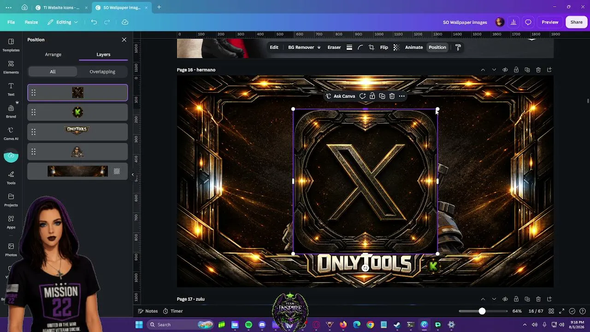The height and width of the screenshot is (332, 590).
Task: Hide Page 17 - zulu with eye icon
Action: pyautogui.click(x=505, y=299)
